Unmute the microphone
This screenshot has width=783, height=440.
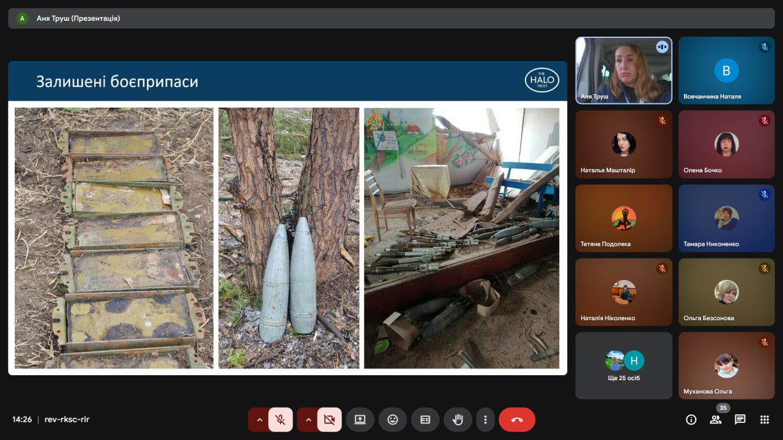[280, 420]
